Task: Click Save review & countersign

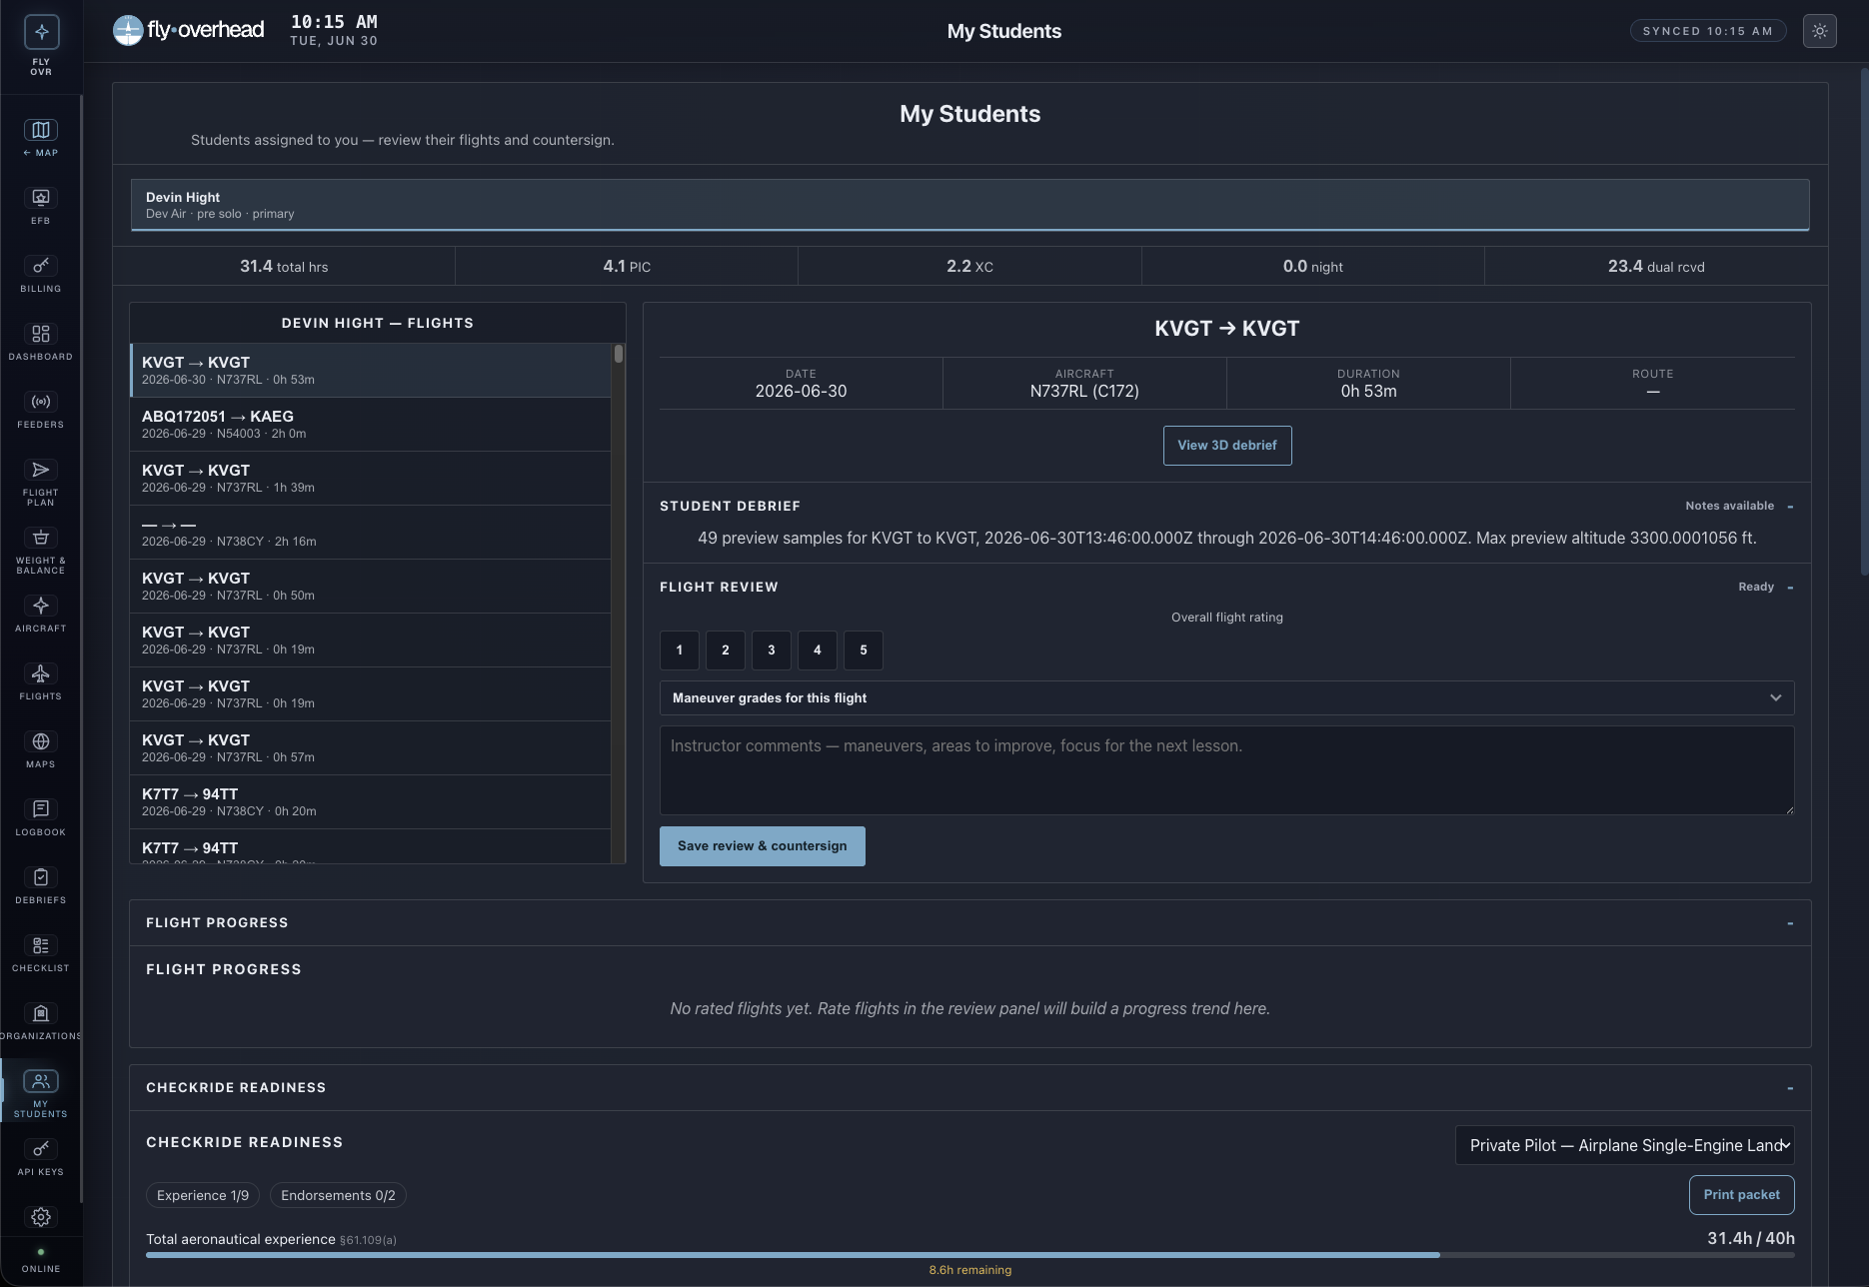Action: point(763,846)
